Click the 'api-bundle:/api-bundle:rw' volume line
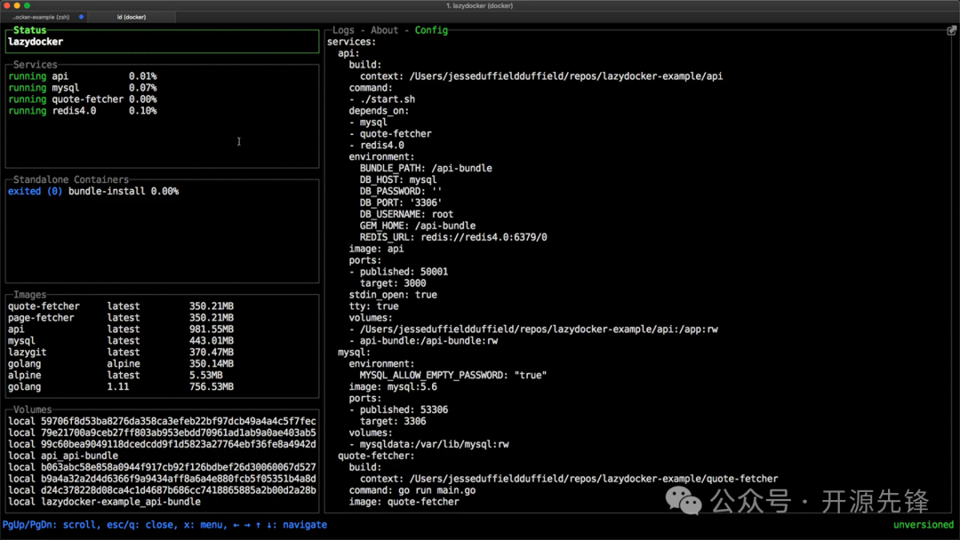 [424, 341]
